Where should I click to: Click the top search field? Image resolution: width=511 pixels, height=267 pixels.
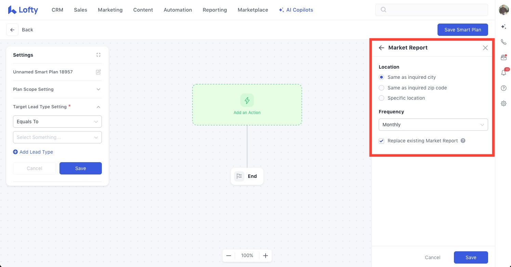click(x=431, y=10)
